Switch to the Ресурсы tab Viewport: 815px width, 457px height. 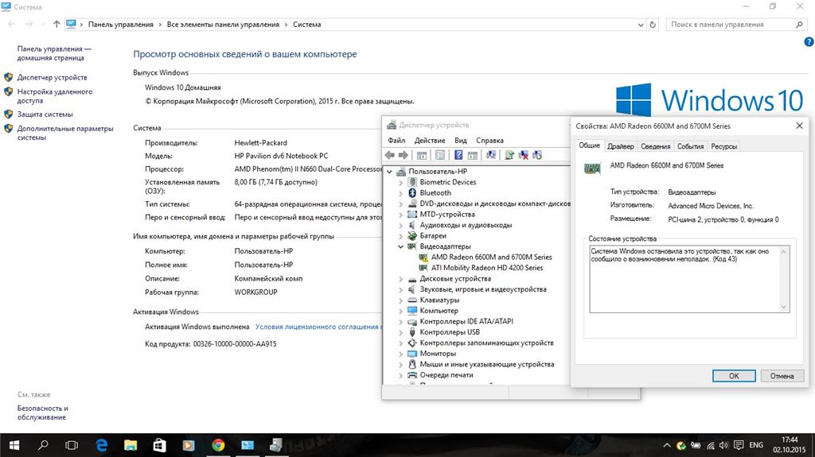724,146
